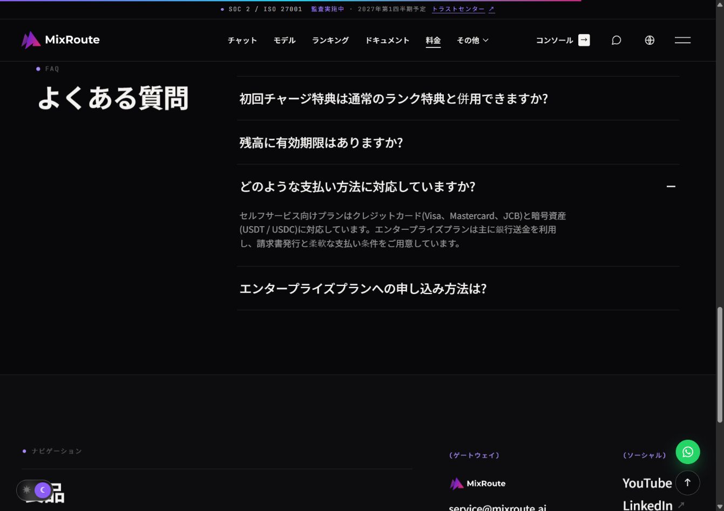
Task: Expand the エンタープライズプラン申し込み方法 FAQ question
Action: point(458,289)
